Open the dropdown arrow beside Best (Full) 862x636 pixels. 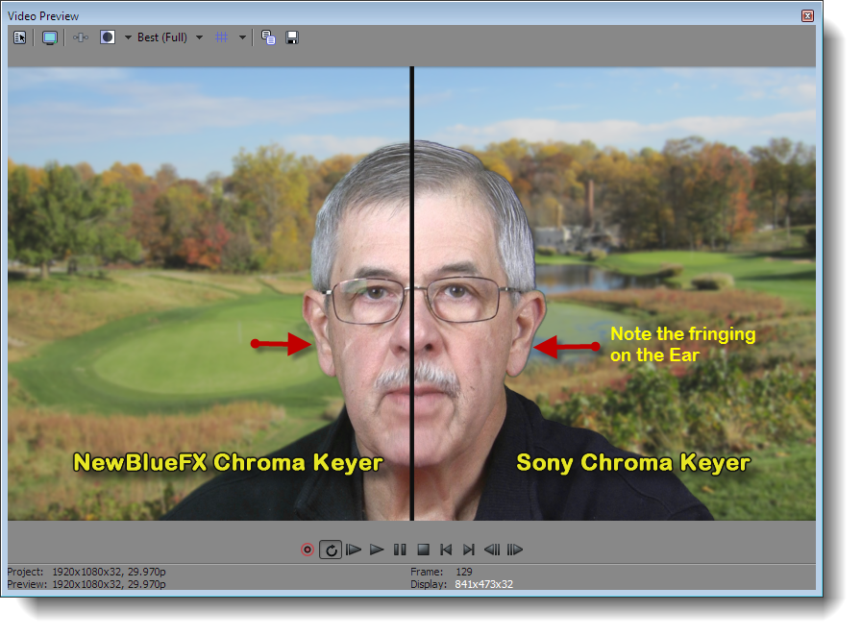pos(200,37)
